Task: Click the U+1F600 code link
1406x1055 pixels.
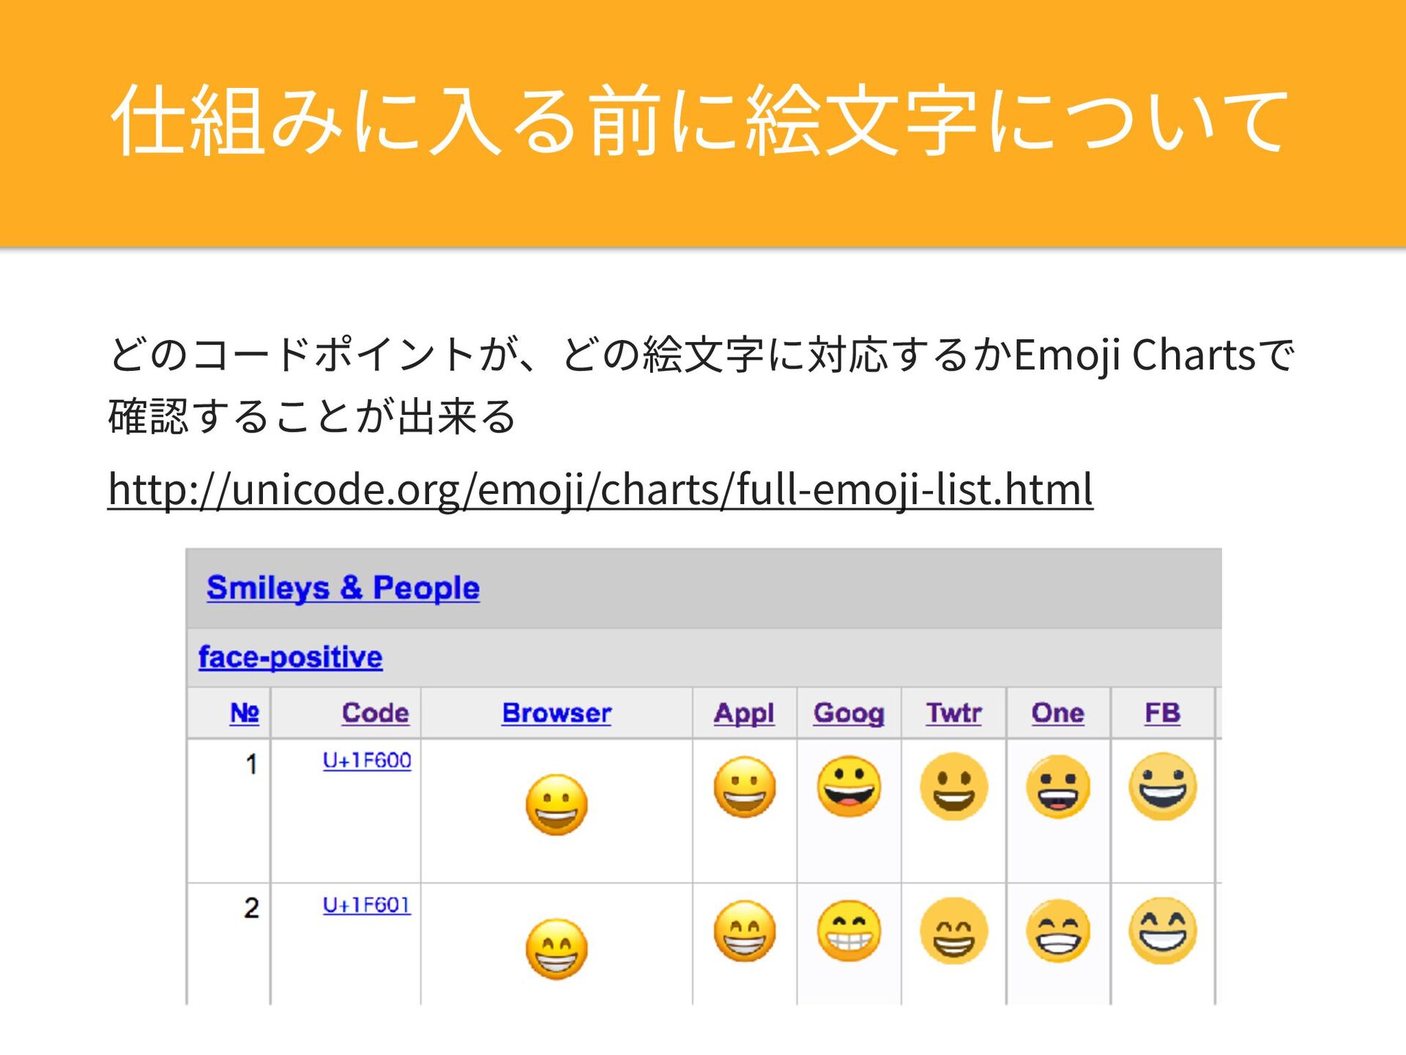Action: point(367,760)
